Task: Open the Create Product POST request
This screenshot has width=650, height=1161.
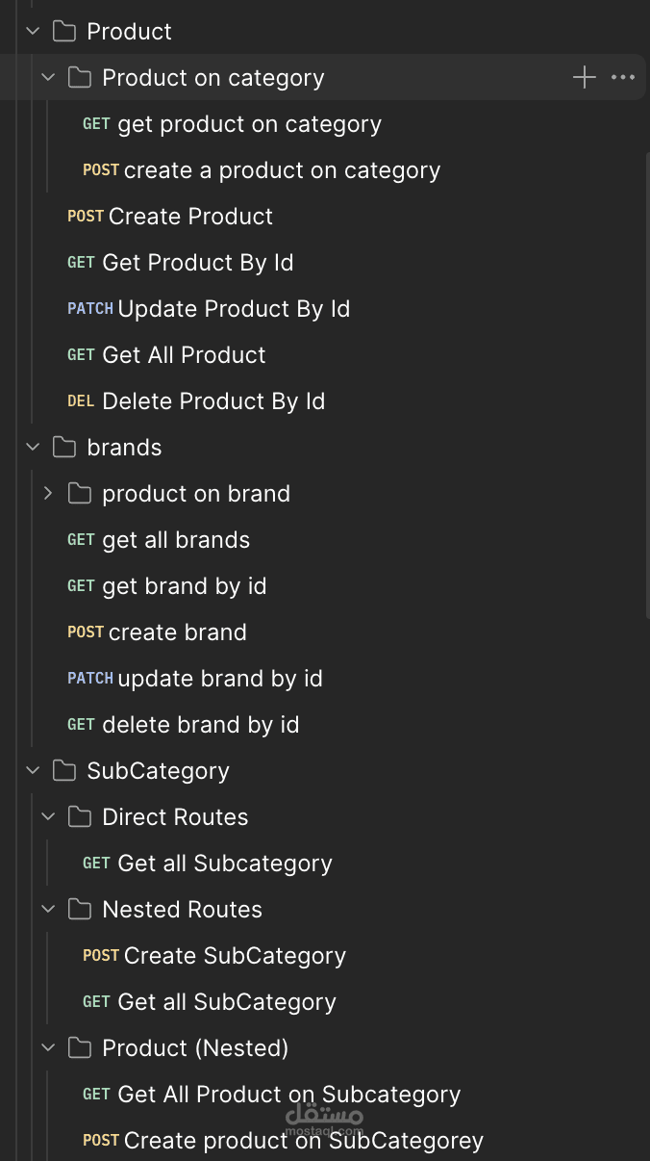Action: point(190,217)
